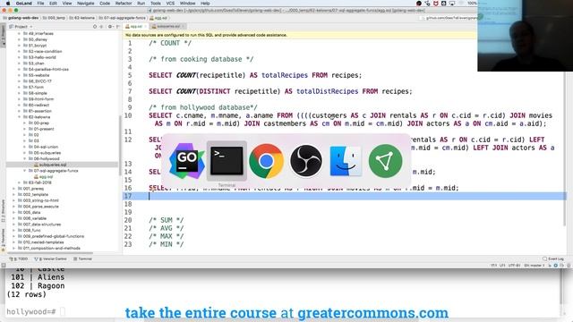Collapse the 62-kelowna folder
This screenshot has width=573, height=322.
click(x=20, y=117)
